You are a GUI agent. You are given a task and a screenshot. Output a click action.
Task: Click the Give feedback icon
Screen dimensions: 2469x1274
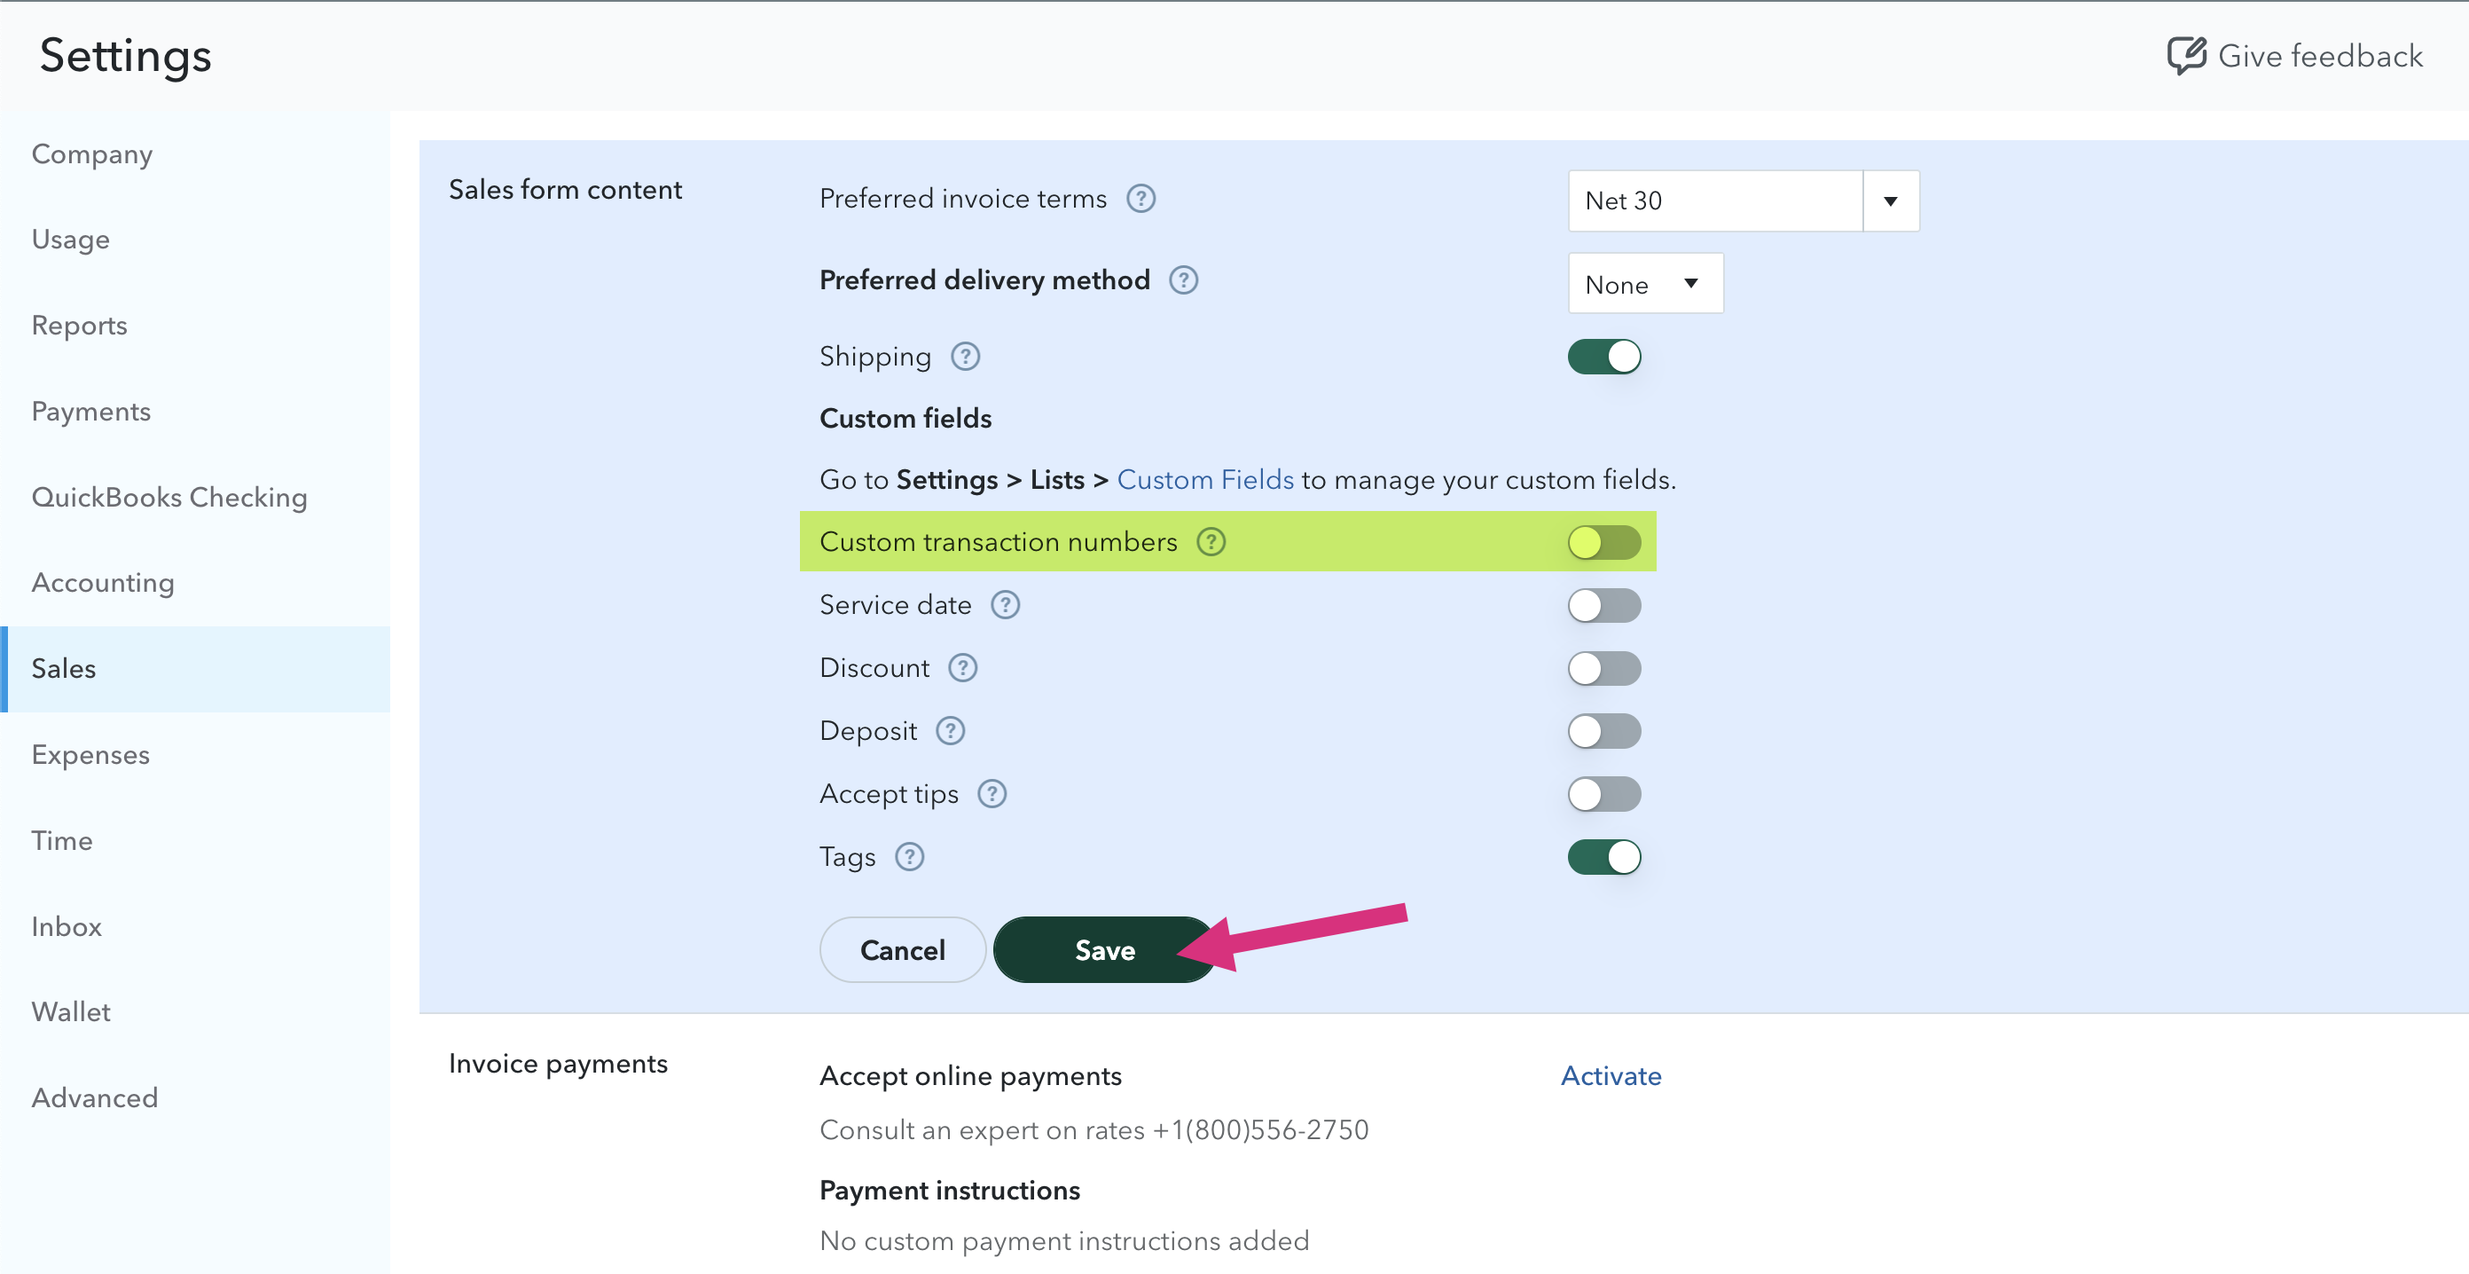(x=2186, y=56)
